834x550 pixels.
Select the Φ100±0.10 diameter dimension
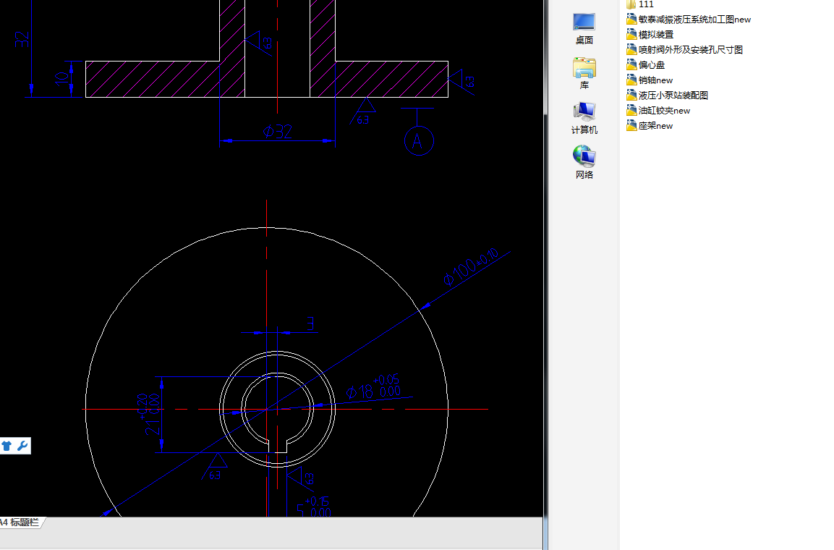pyautogui.click(x=470, y=266)
